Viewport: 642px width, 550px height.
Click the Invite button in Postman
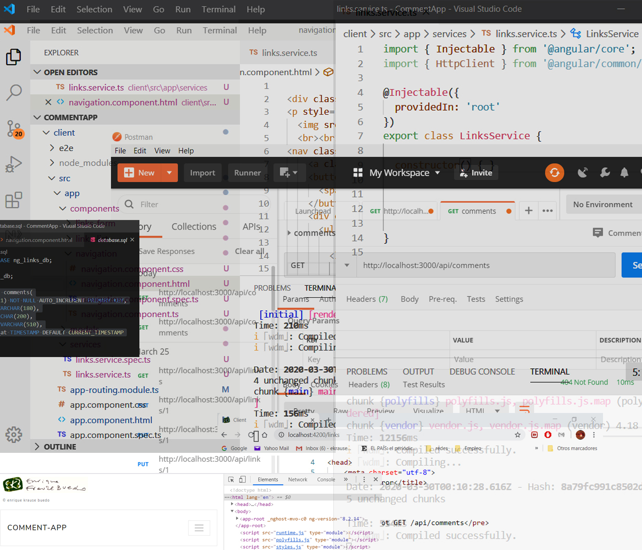pos(476,173)
